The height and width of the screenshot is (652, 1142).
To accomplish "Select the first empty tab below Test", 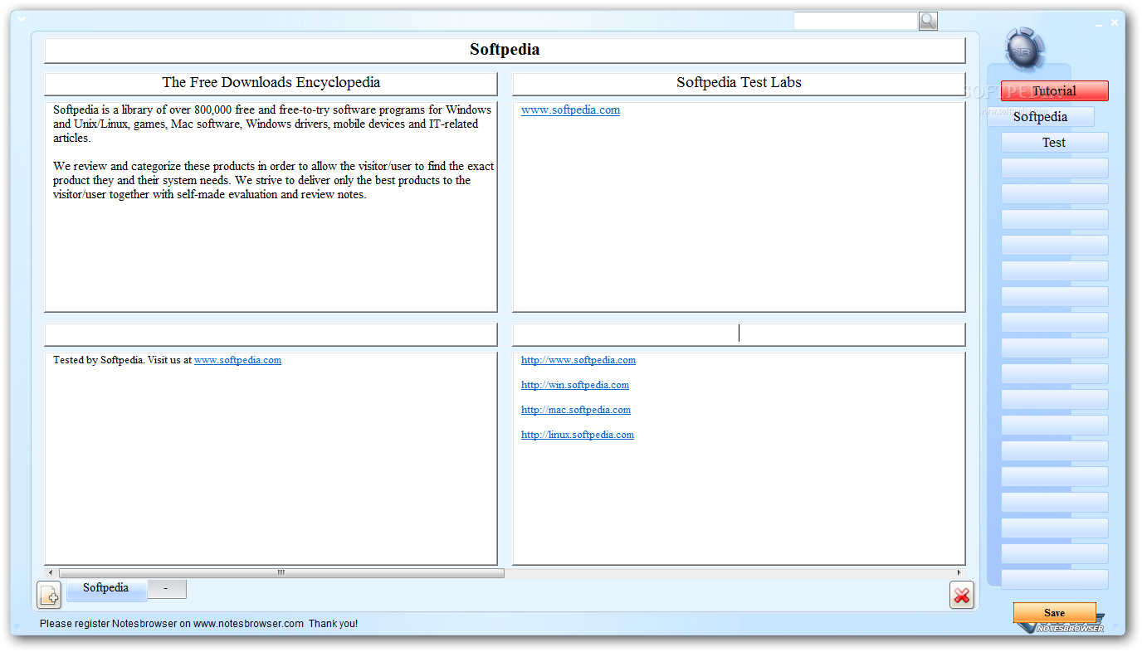I will [1054, 168].
